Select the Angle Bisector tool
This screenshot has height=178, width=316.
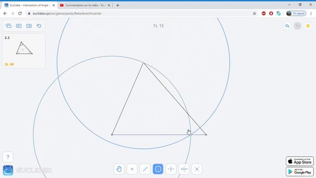click(184, 169)
